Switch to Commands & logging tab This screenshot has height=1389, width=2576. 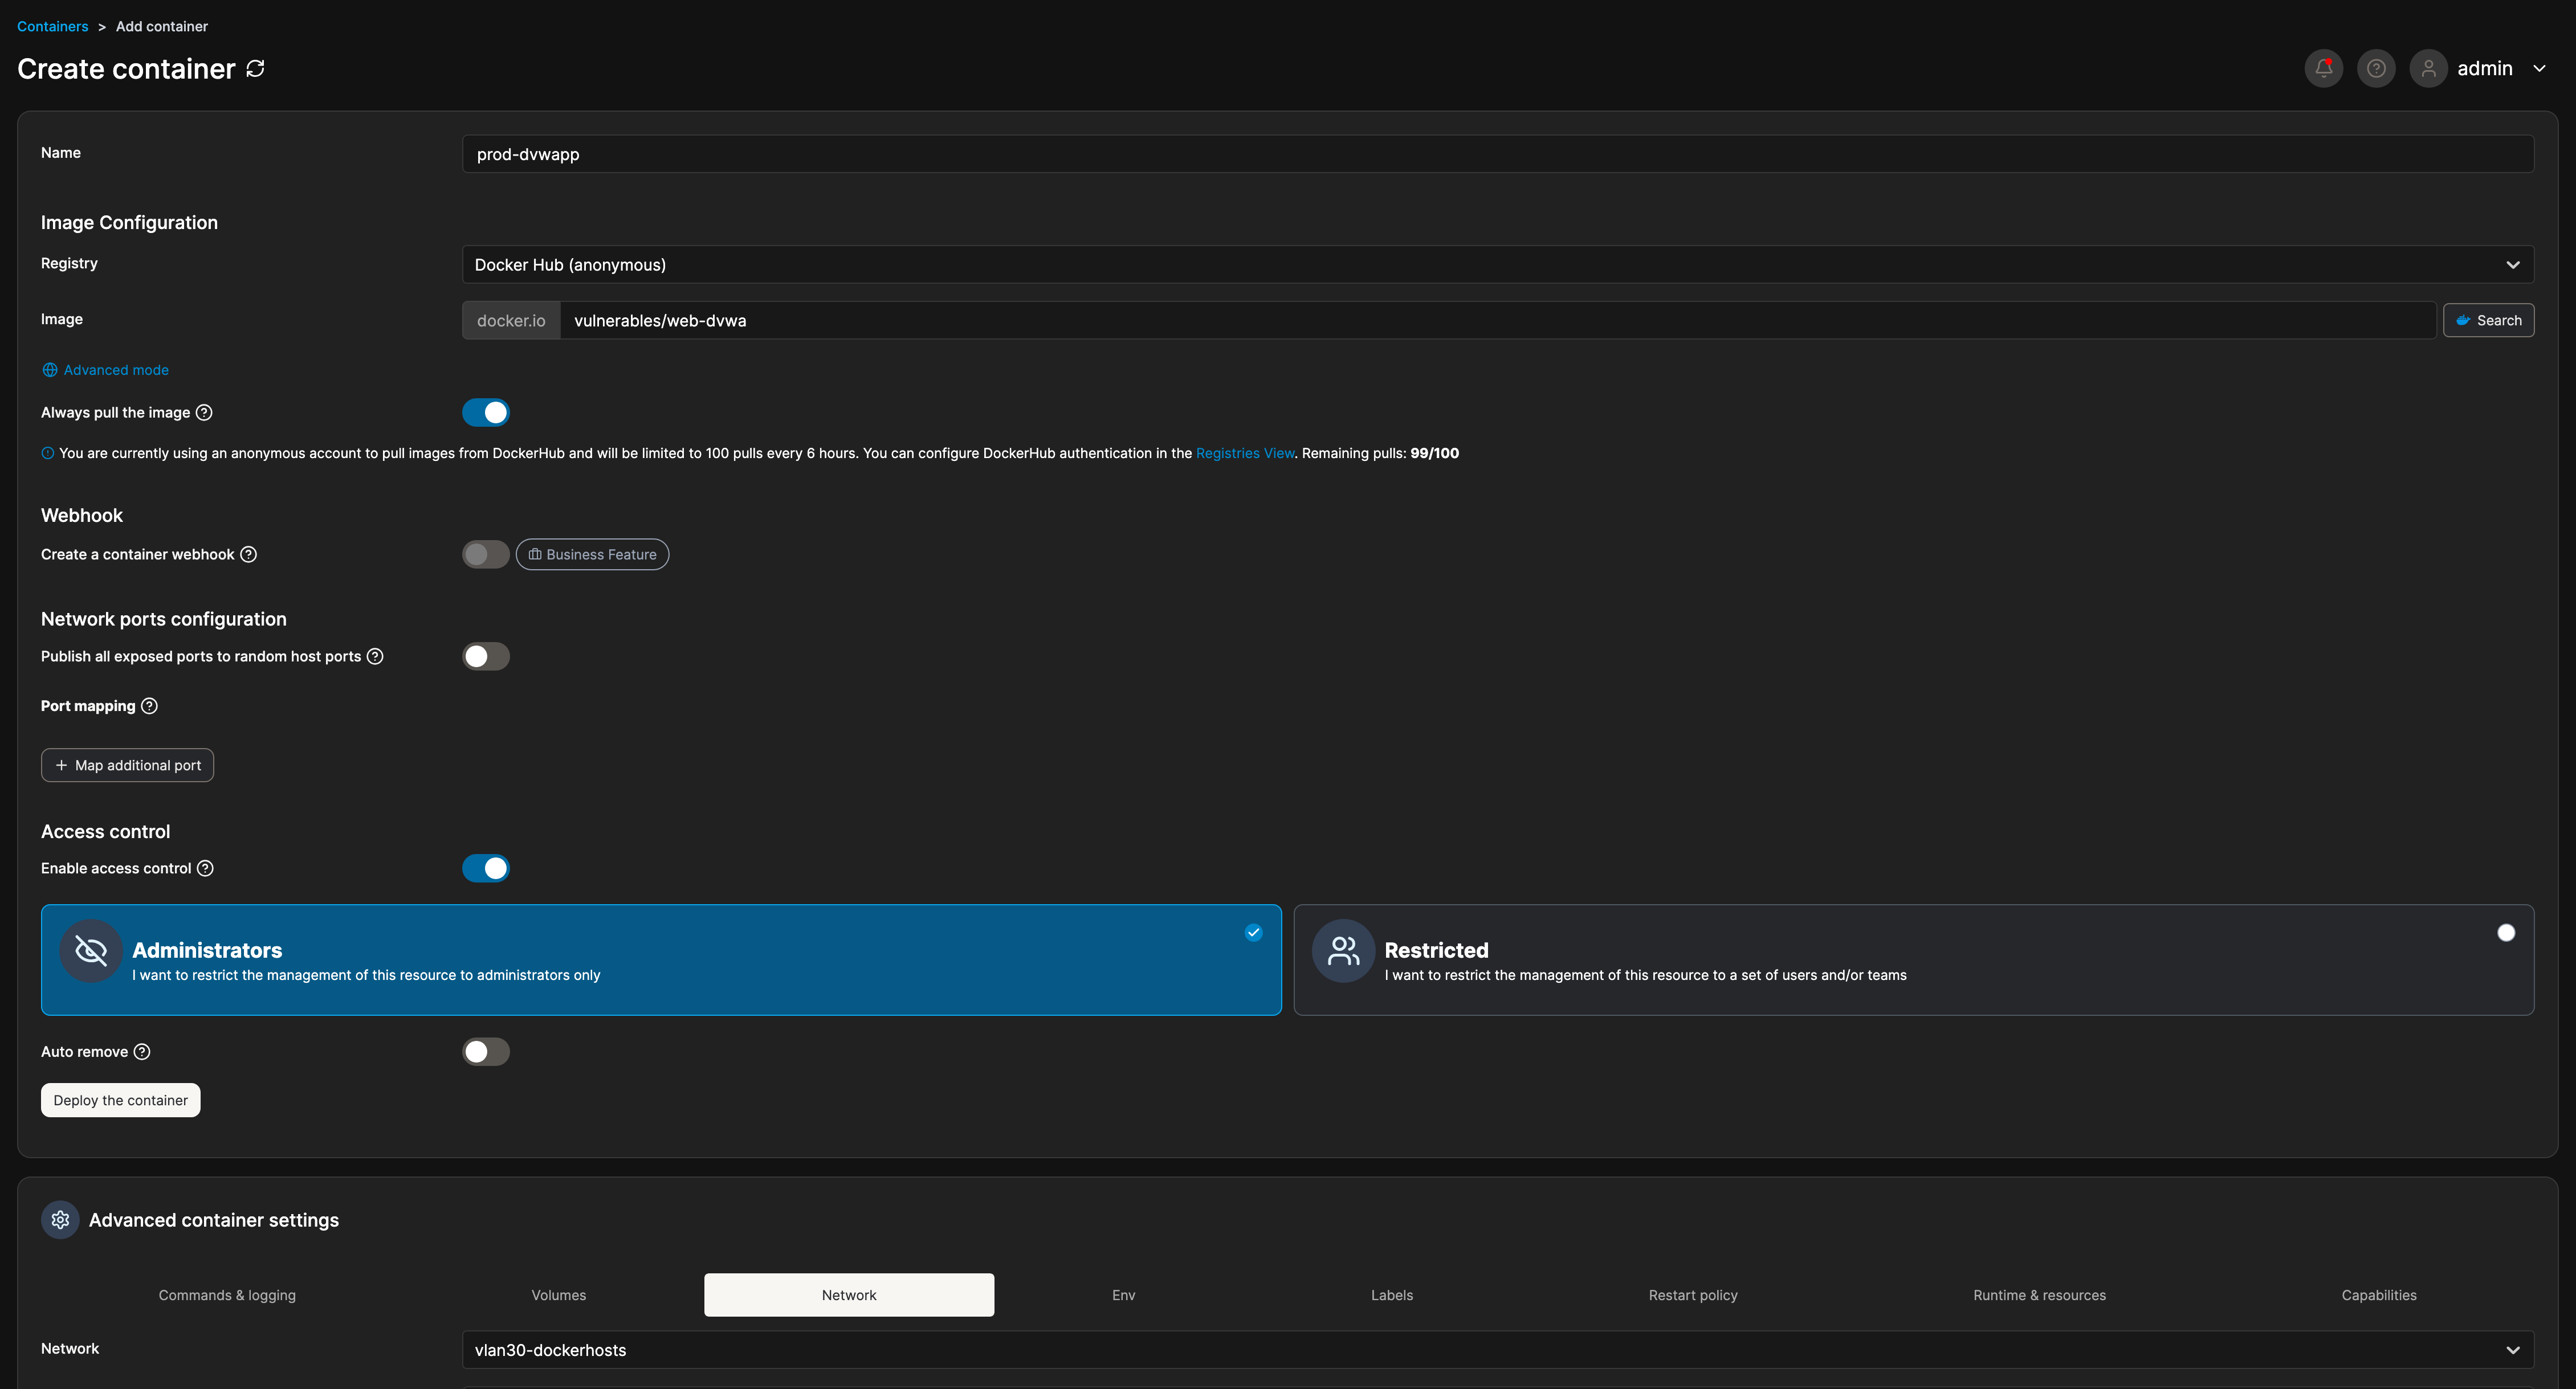(227, 1296)
